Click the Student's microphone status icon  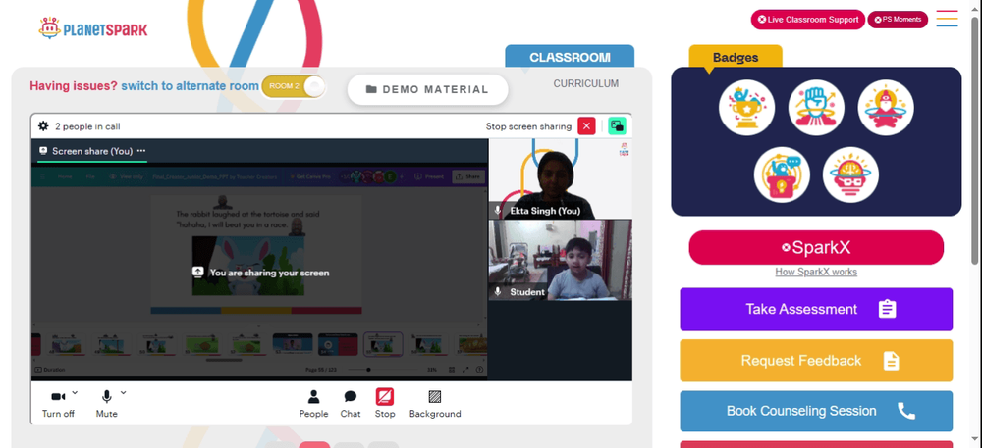(499, 292)
